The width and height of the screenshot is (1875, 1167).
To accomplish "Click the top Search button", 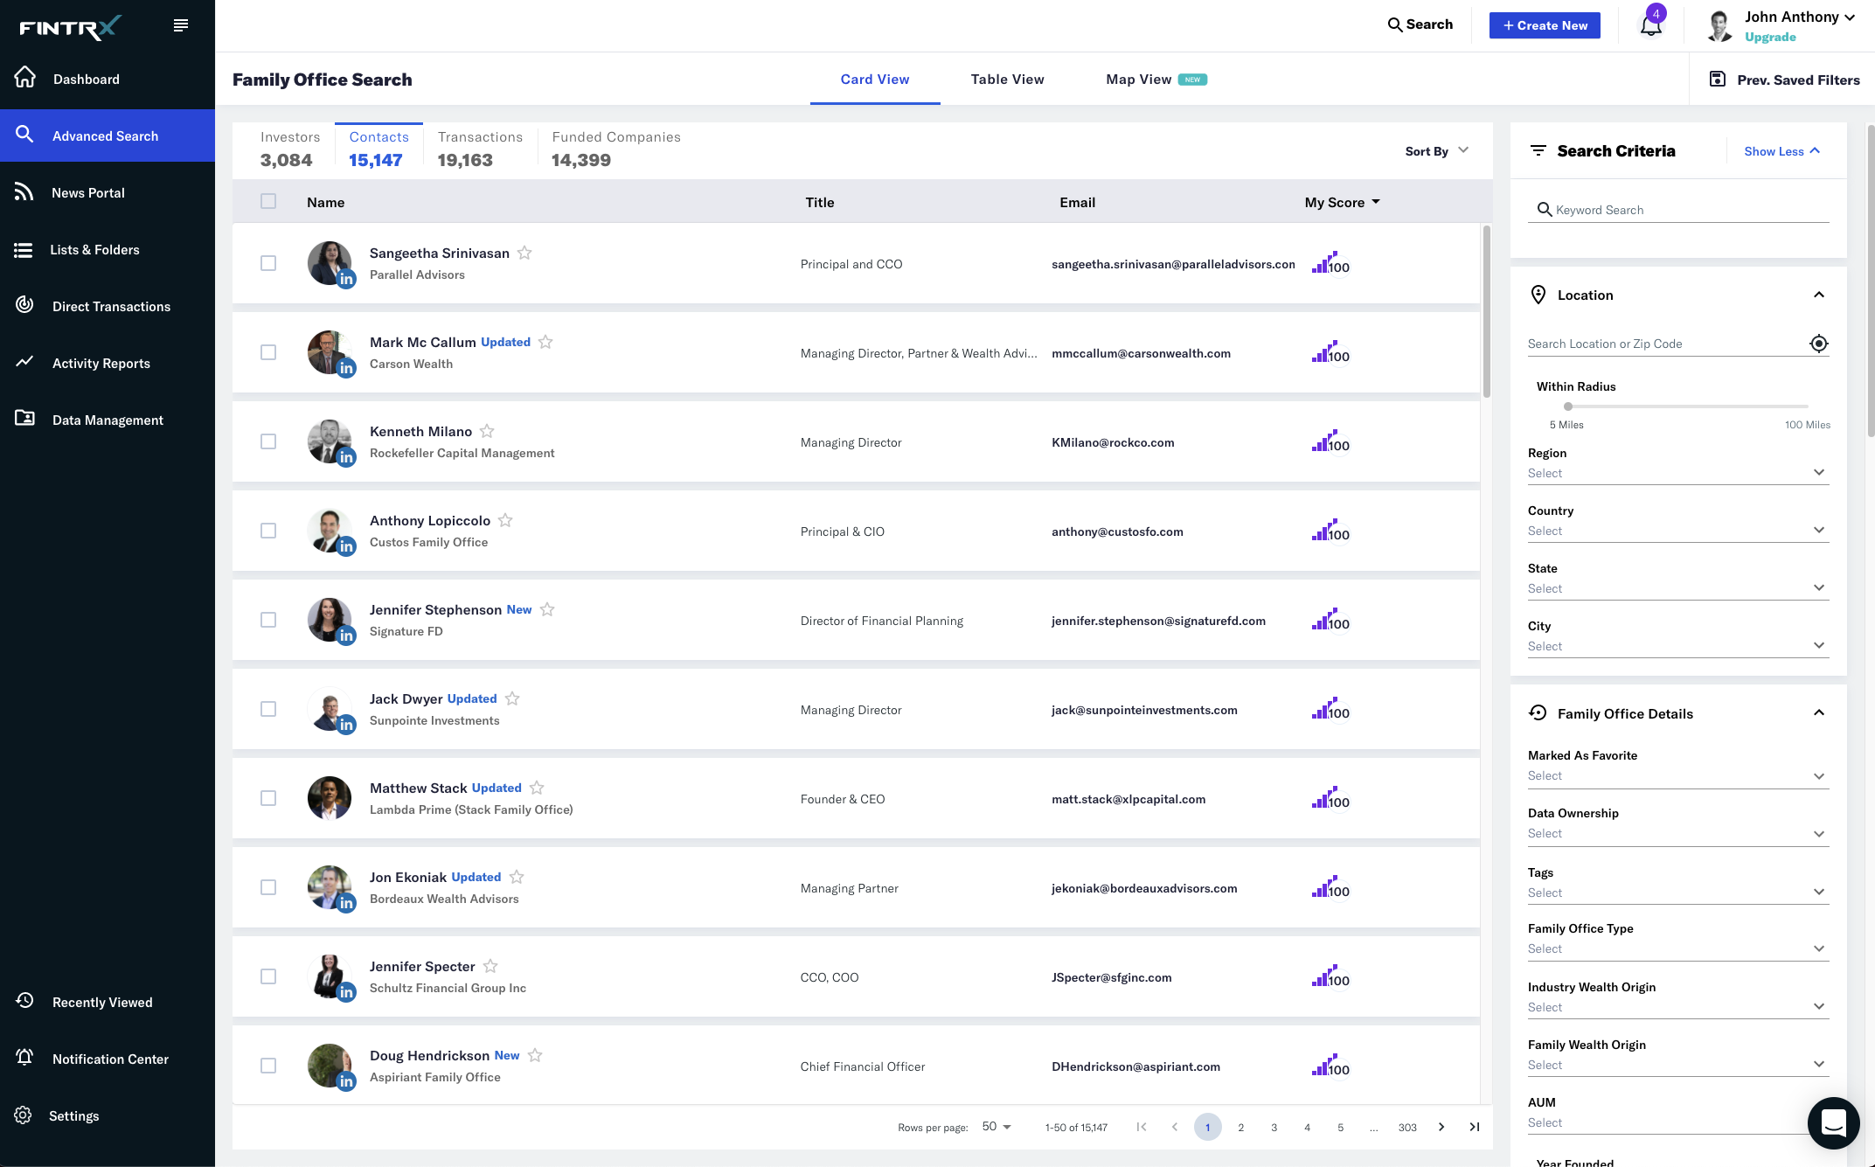I will (1420, 24).
